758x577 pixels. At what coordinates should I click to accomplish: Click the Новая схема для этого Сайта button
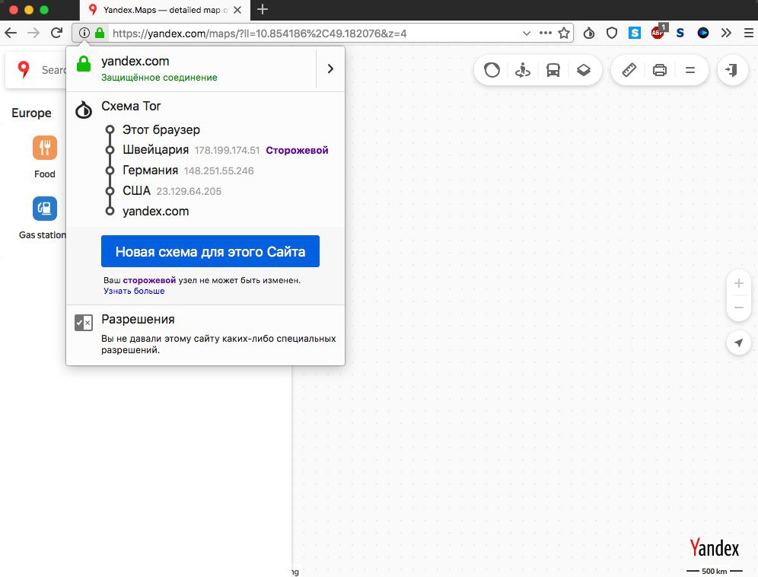click(x=210, y=251)
